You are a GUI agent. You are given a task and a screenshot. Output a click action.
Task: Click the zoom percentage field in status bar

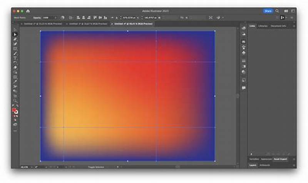(25, 167)
